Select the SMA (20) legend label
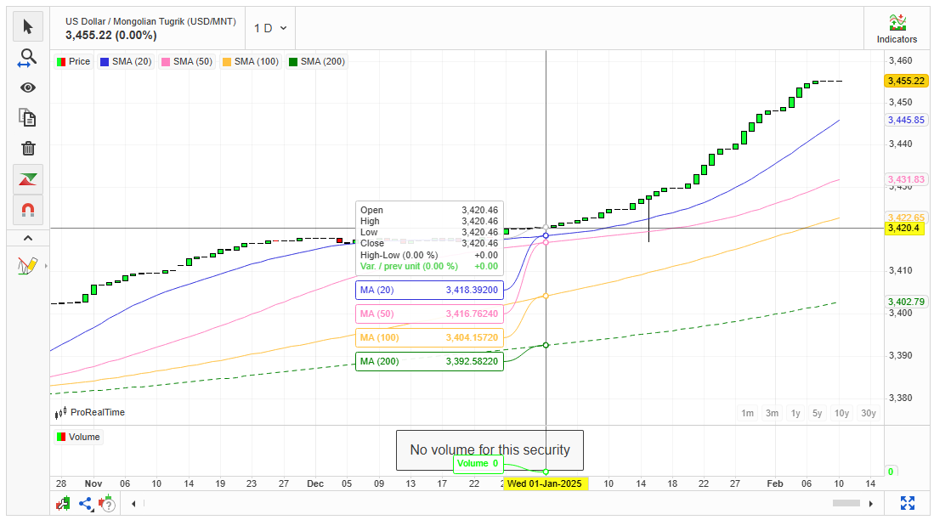934x520 pixels. (125, 61)
